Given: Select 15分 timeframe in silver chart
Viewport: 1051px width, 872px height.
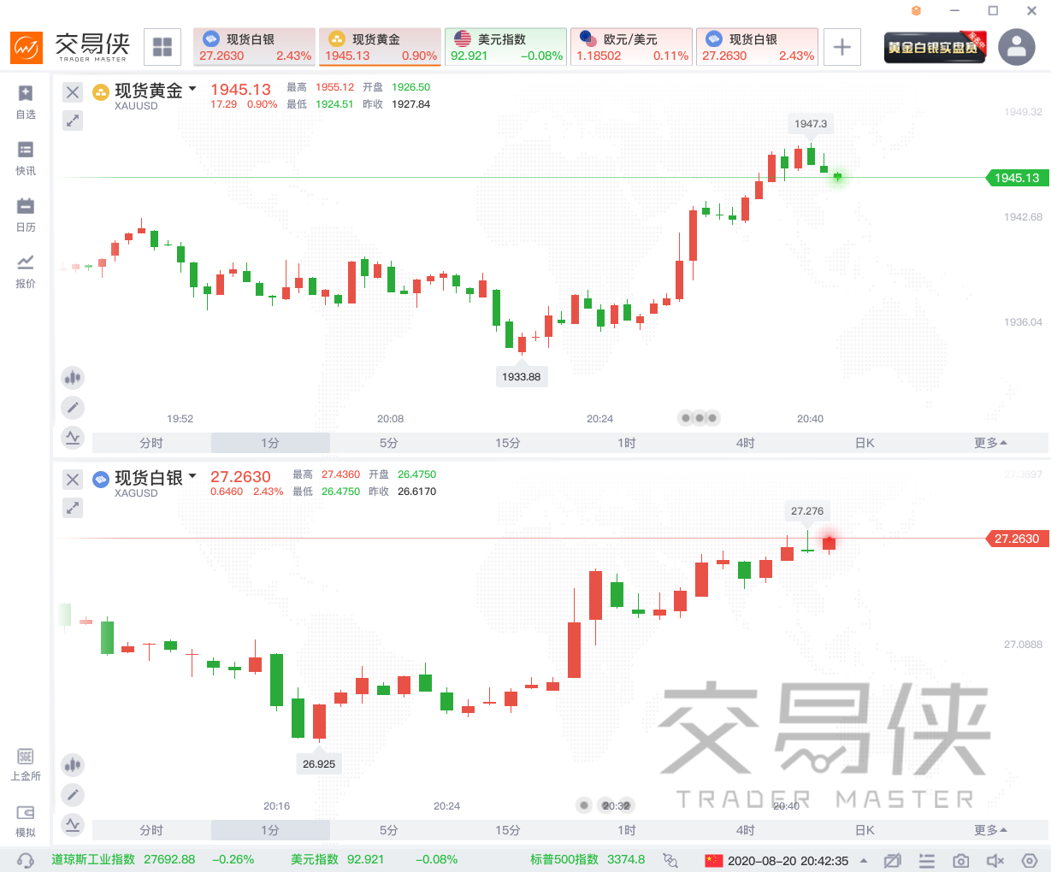Looking at the screenshot, I should coord(508,830).
